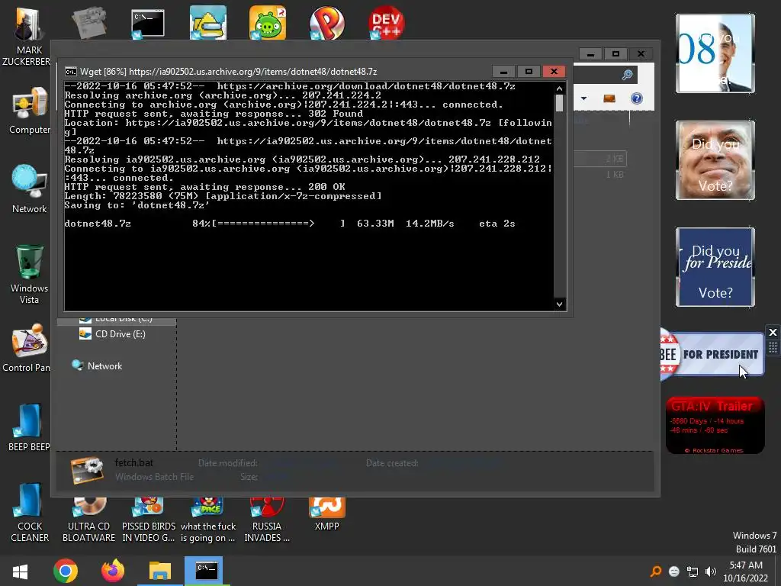Click the dotnet48.7z download progress bar
The image size is (781, 586).
point(279,224)
